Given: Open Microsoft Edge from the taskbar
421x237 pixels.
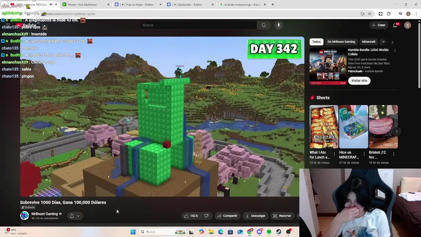Looking at the screenshot, I should [221, 232].
